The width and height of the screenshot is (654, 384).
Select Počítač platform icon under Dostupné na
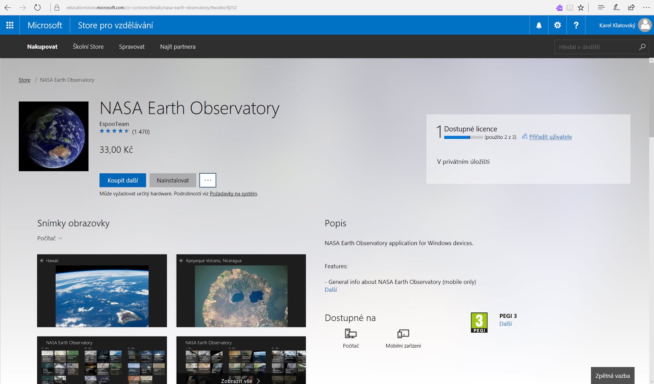[x=351, y=334]
